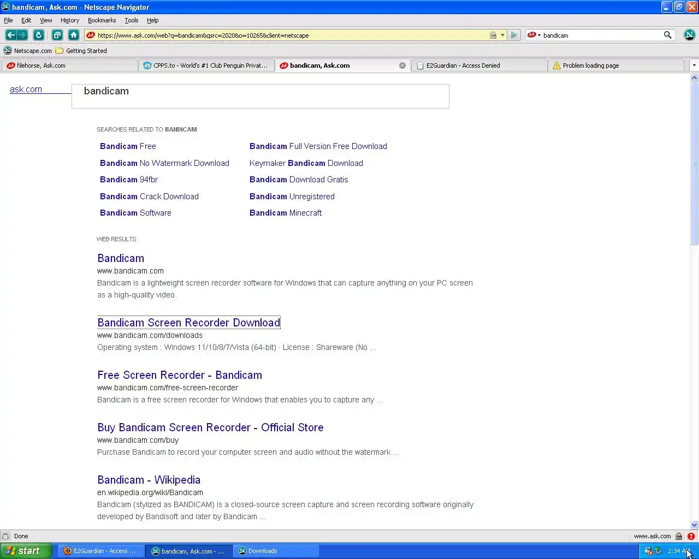Click the lock security icon in the address bar
This screenshot has height=559, width=699.
[x=493, y=35]
